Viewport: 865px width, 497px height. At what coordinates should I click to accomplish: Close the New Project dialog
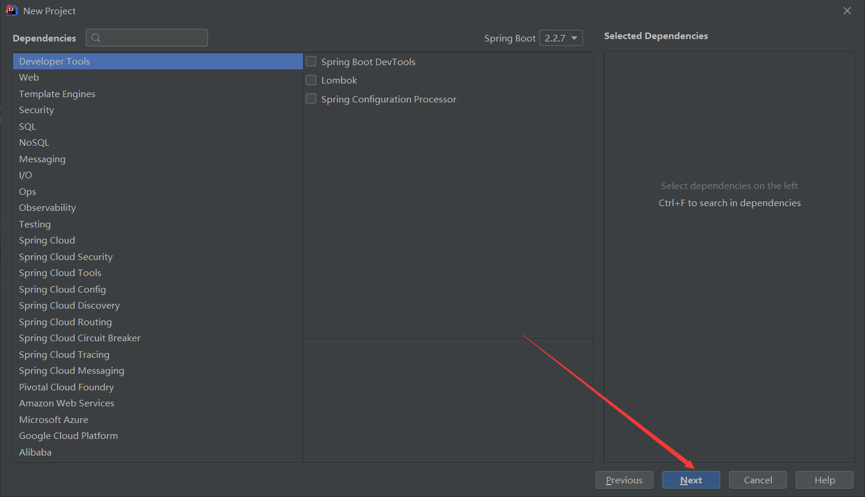tap(847, 11)
